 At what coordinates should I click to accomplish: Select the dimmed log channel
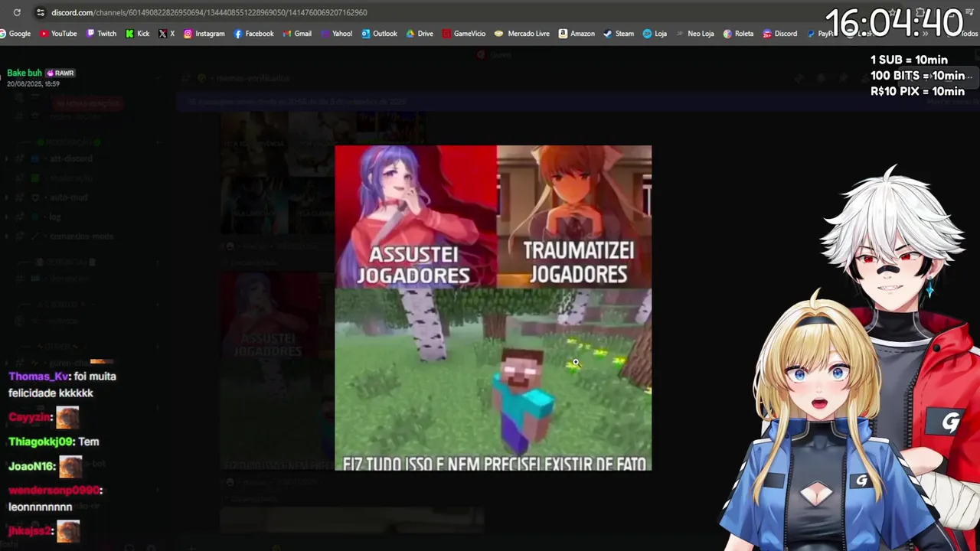point(54,217)
